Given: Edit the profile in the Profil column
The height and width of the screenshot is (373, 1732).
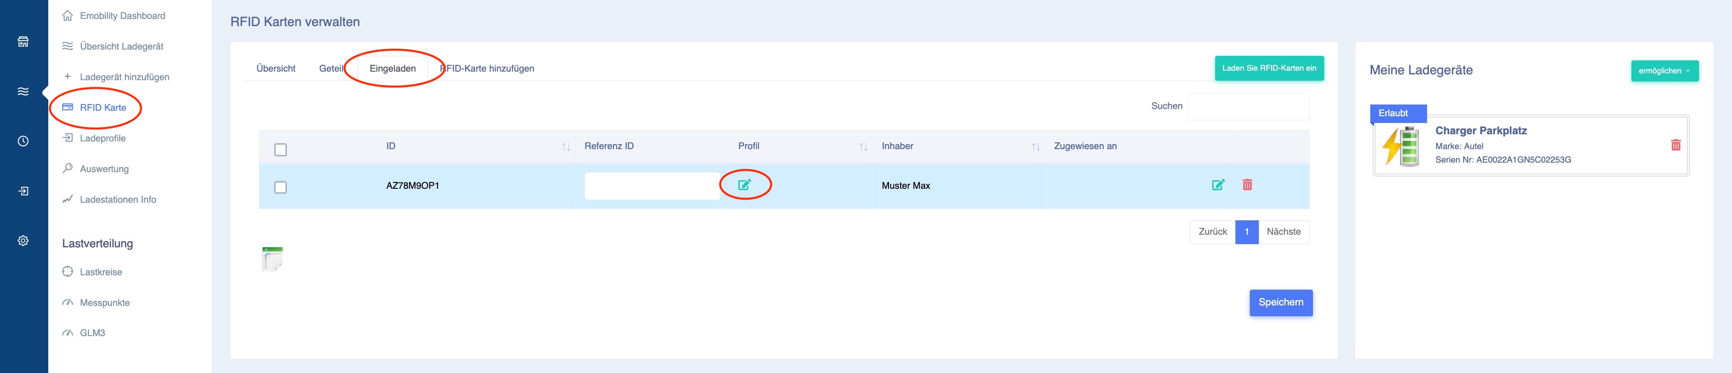Looking at the screenshot, I should click(744, 185).
